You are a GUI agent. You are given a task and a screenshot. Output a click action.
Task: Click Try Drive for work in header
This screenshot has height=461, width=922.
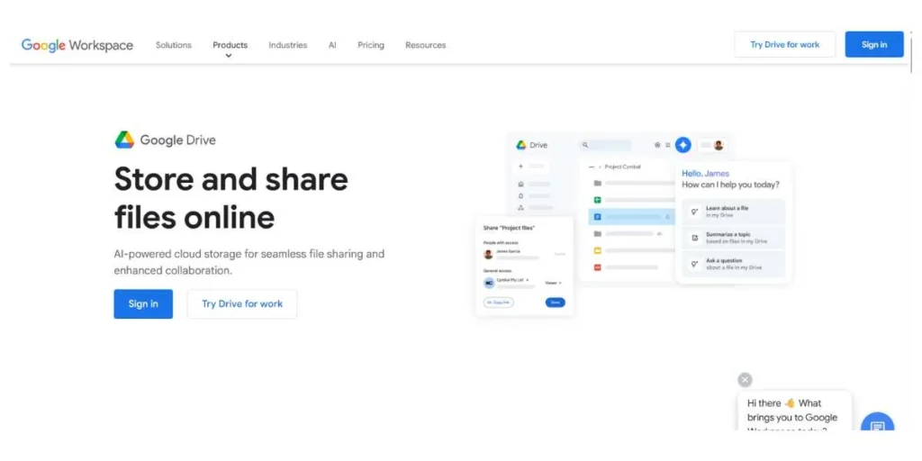(x=784, y=45)
